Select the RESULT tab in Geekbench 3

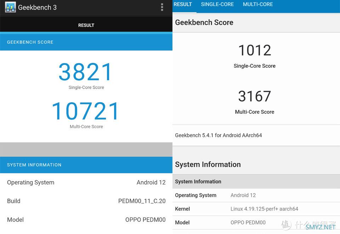coord(86,25)
